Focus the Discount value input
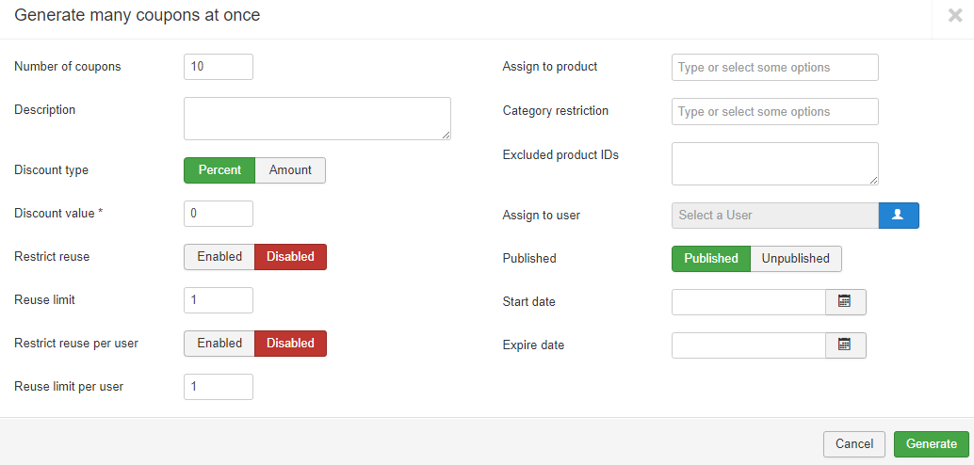 coord(219,214)
